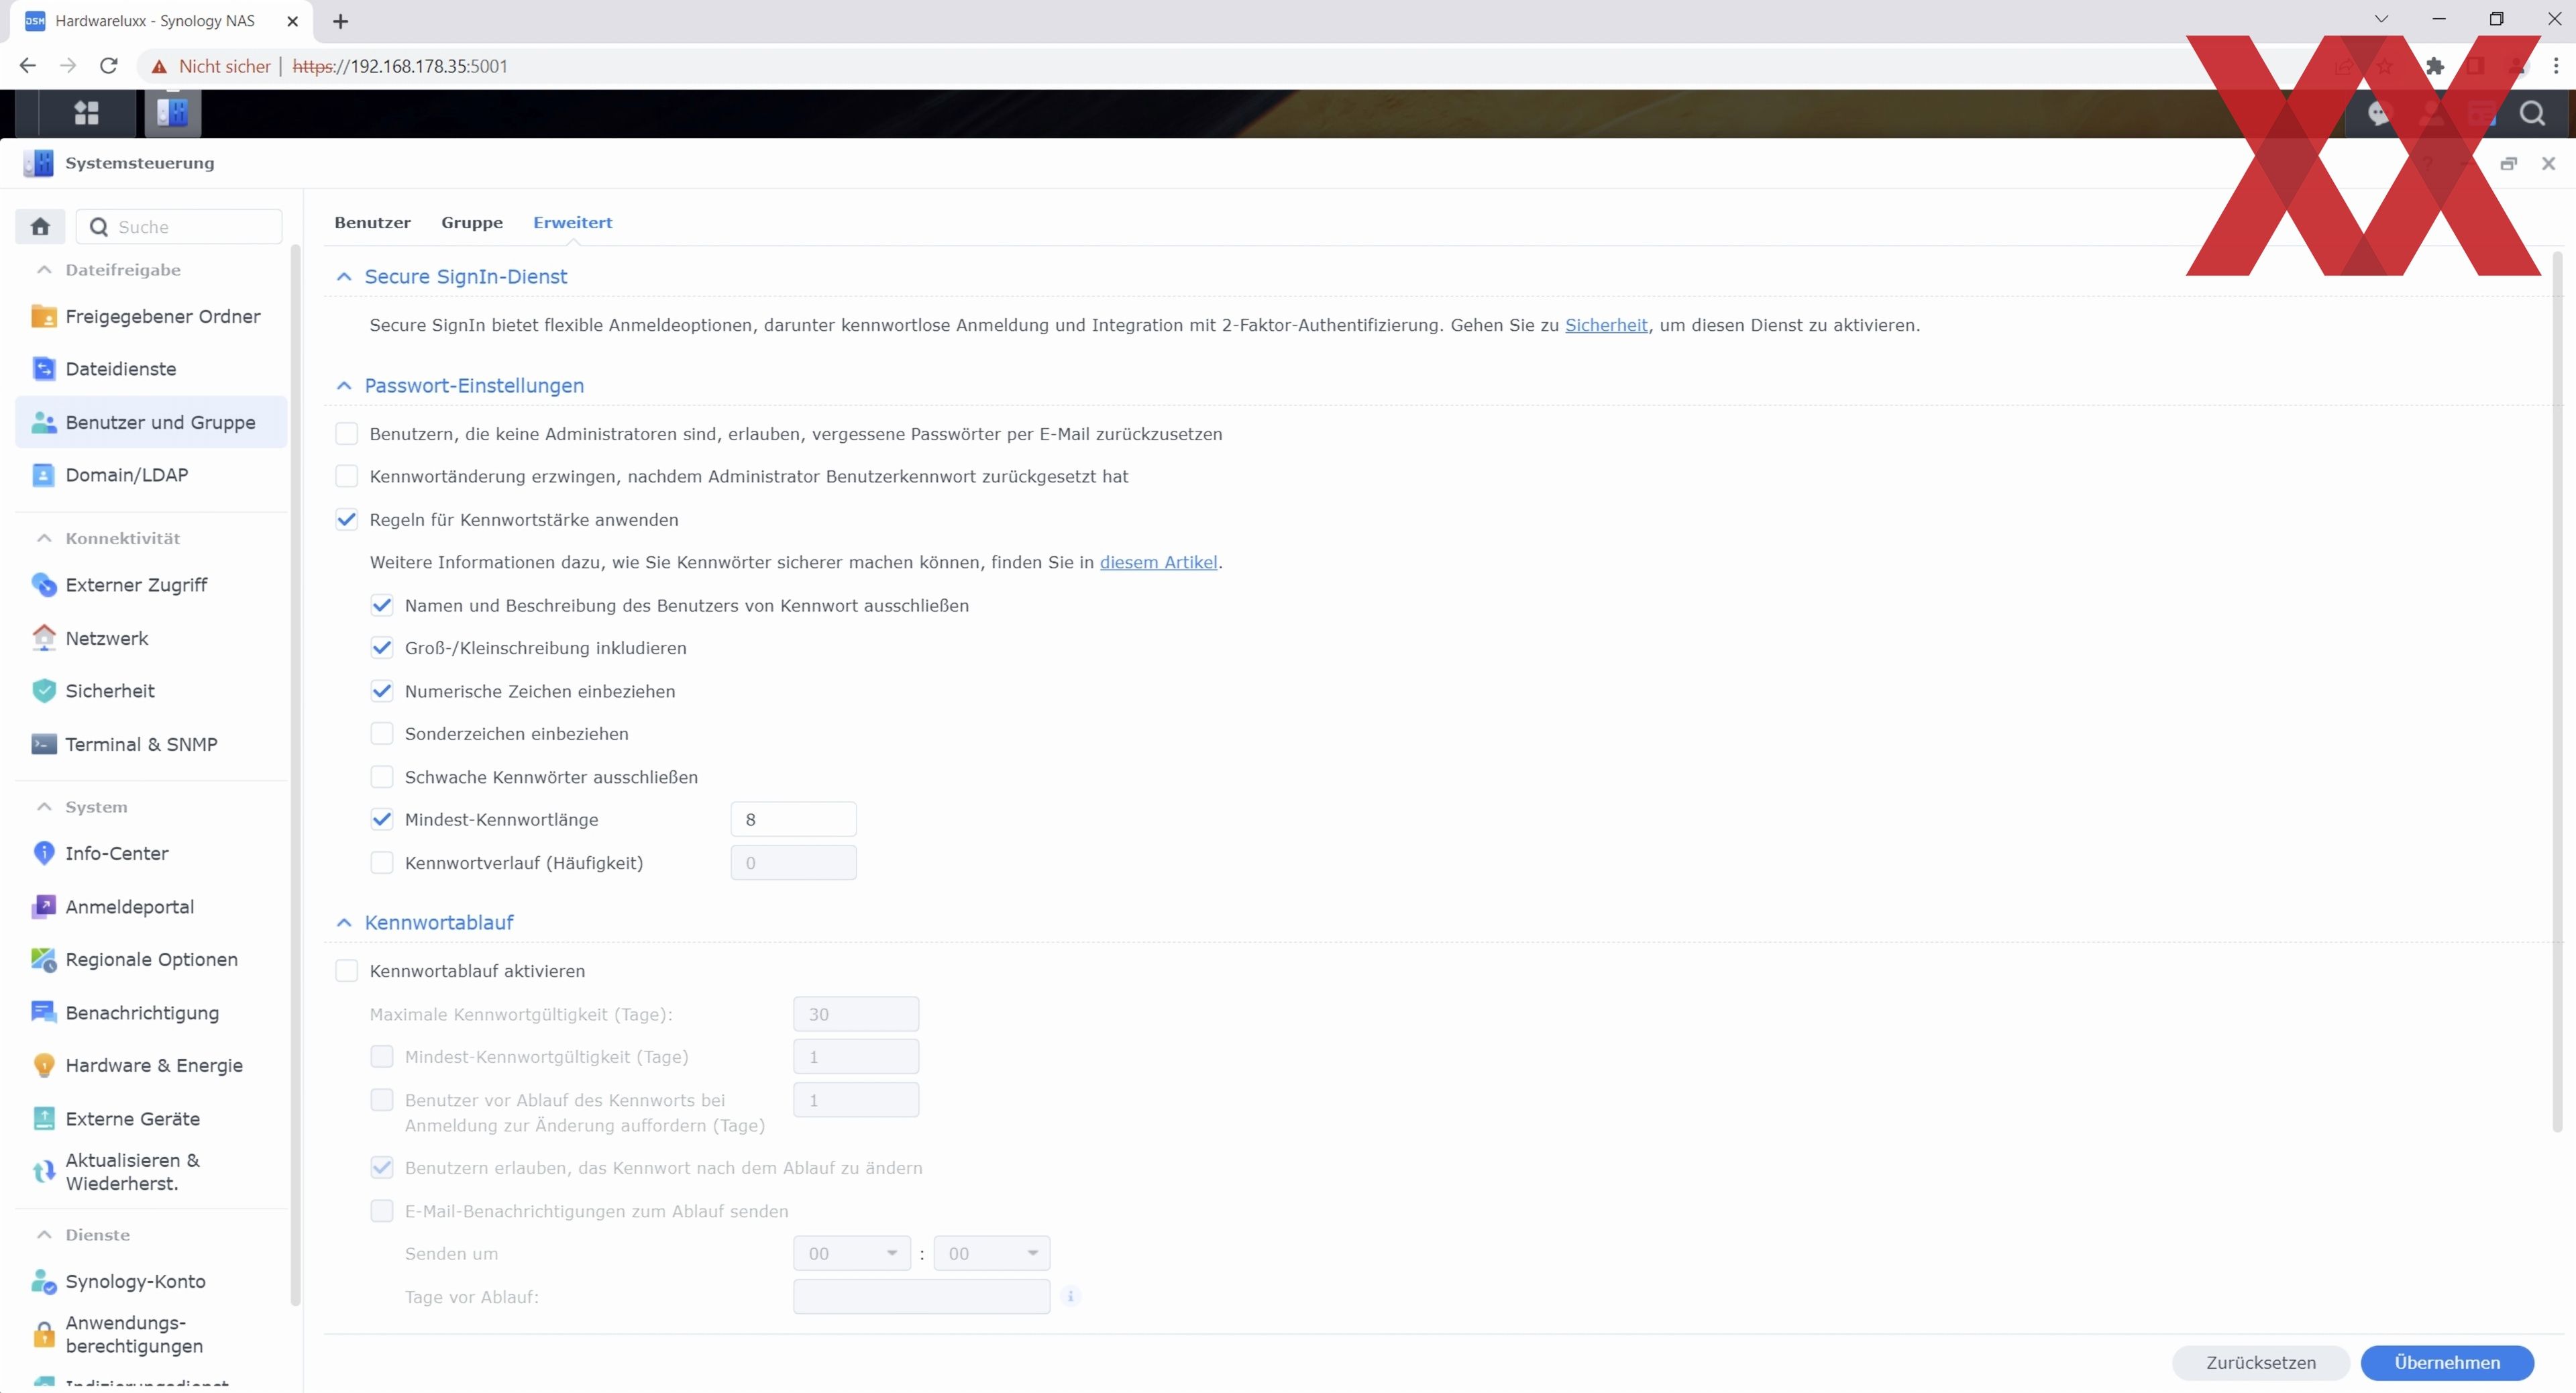Open Synology-Konto icon

44,1282
